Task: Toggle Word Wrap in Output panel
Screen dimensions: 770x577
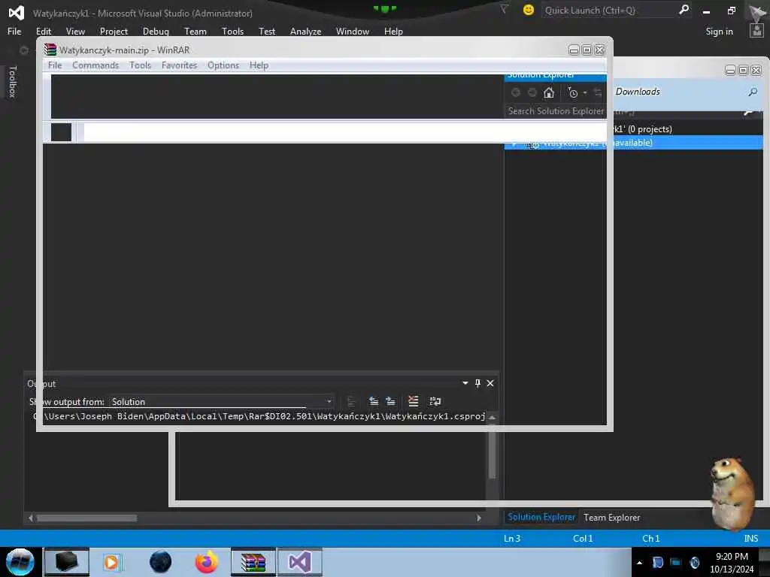Action: (x=435, y=401)
